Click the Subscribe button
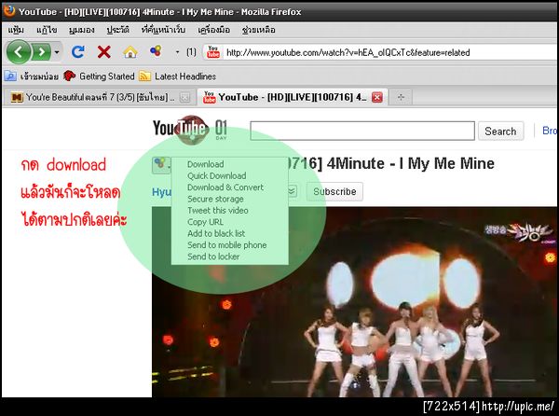Image resolution: width=559 pixels, height=416 pixels. [334, 191]
